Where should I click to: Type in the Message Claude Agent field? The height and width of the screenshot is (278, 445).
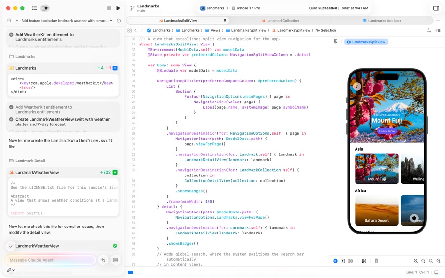click(52, 259)
